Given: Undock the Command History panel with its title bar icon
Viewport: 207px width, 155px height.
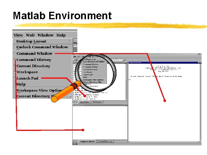Looking at the screenshot, I should [x=124, y=105].
